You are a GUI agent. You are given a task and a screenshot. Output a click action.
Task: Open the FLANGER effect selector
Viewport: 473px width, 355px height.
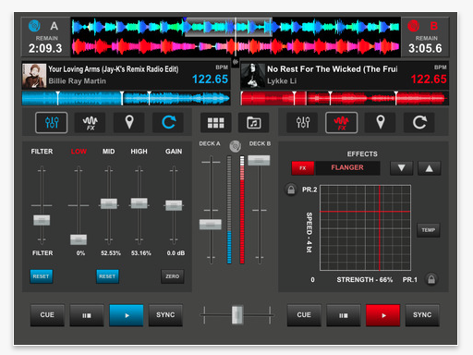click(347, 168)
